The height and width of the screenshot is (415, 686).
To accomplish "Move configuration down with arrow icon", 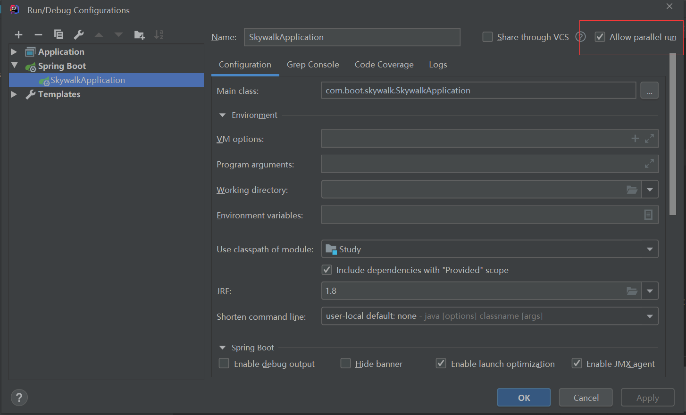I will click(118, 34).
